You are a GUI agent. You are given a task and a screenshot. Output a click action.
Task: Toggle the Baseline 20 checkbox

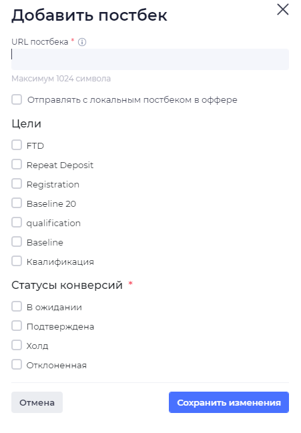tap(17, 203)
